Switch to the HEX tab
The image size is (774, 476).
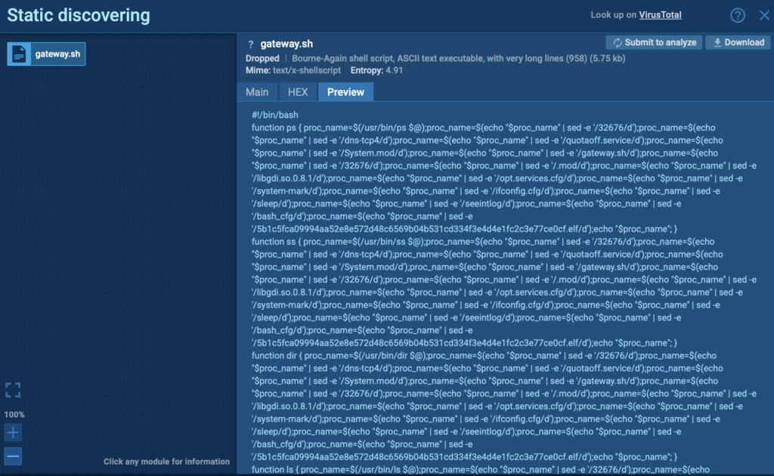(x=298, y=91)
